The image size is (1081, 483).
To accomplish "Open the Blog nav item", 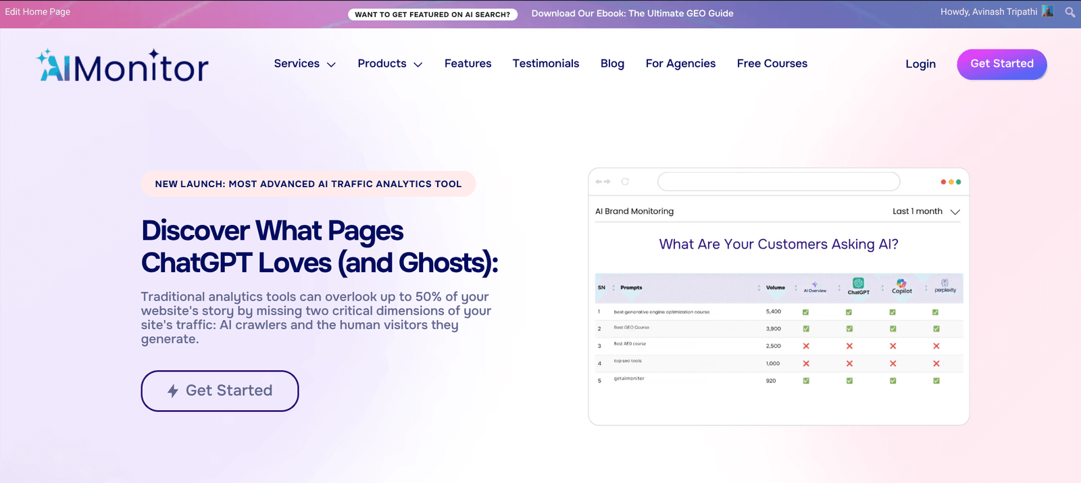I will [612, 63].
